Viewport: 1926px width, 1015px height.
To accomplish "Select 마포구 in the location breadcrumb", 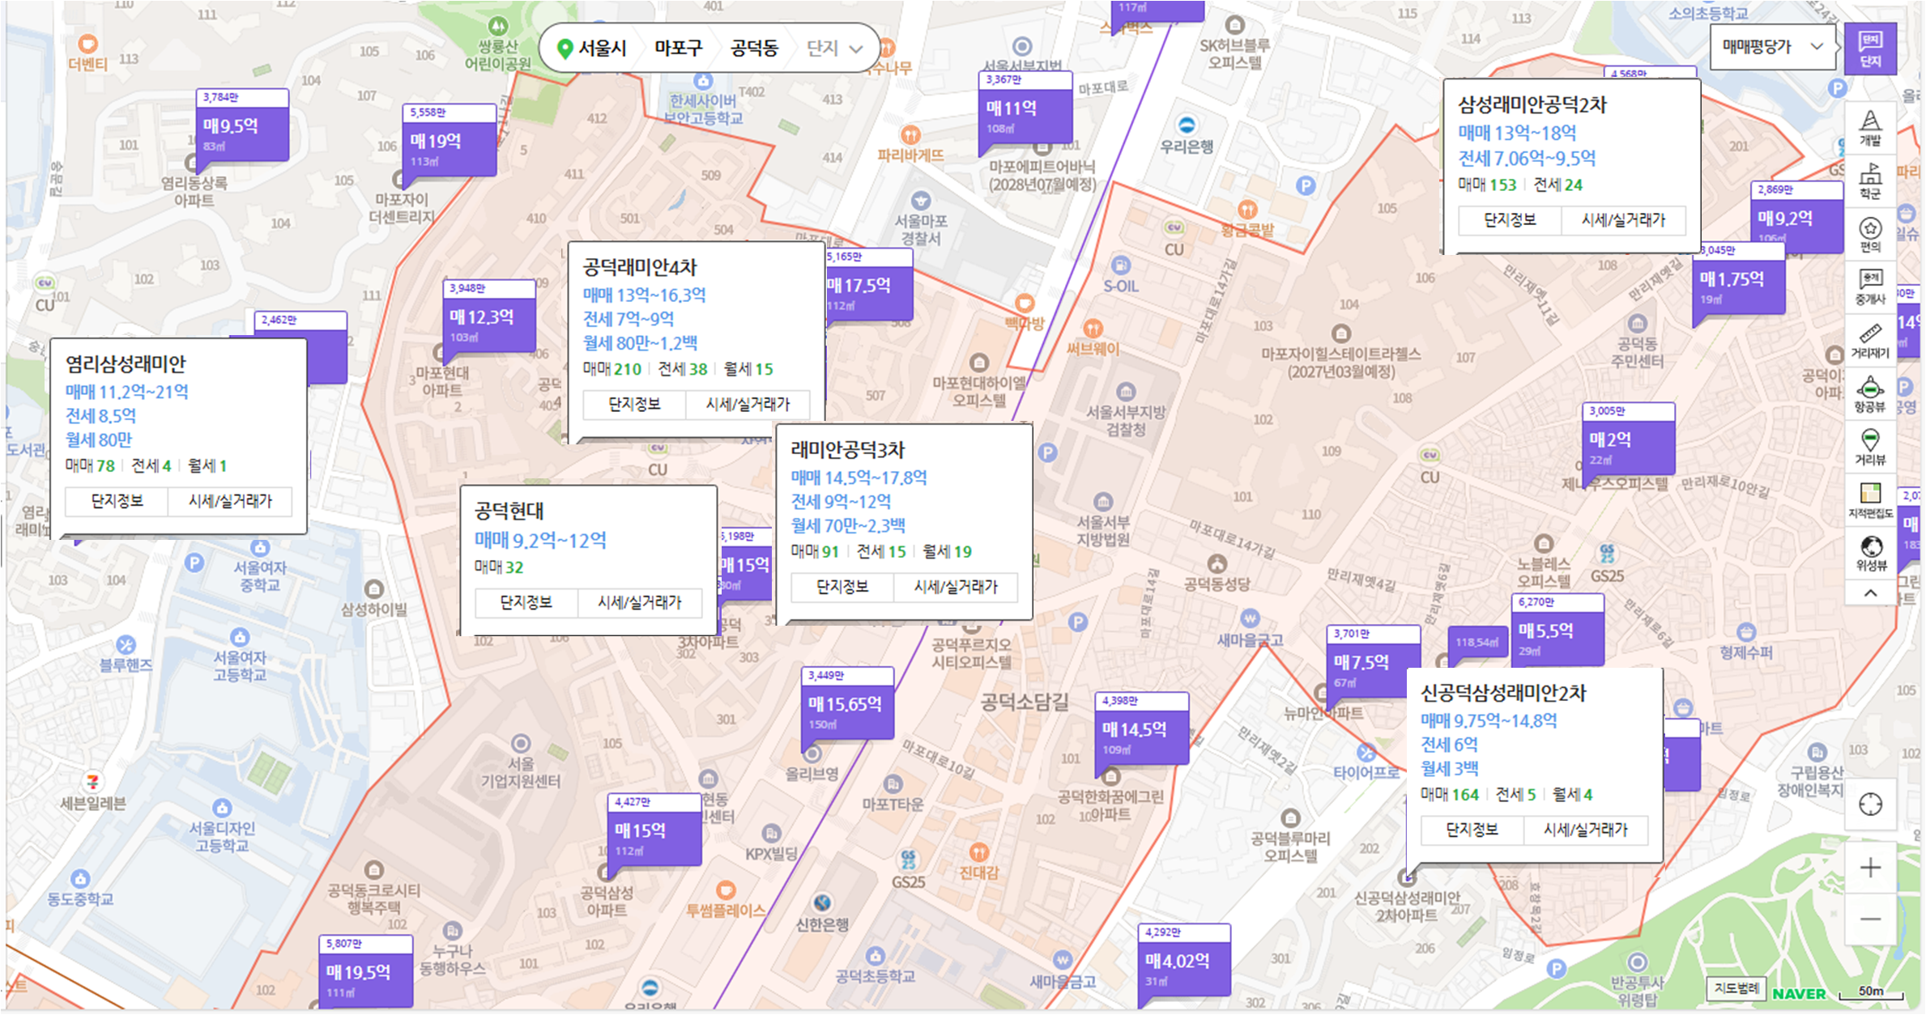I will [x=678, y=49].
